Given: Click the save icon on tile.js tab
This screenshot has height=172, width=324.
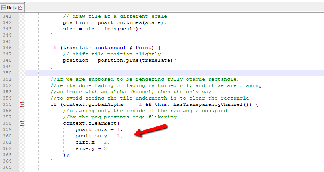Looking at the screenshot, I should [4, 8].
